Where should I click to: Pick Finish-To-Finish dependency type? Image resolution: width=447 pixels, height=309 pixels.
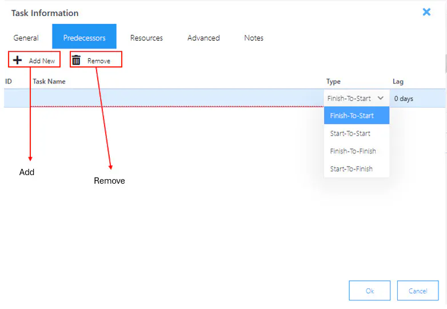(357, 151)
